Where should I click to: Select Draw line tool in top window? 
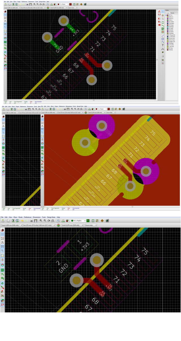163,36
